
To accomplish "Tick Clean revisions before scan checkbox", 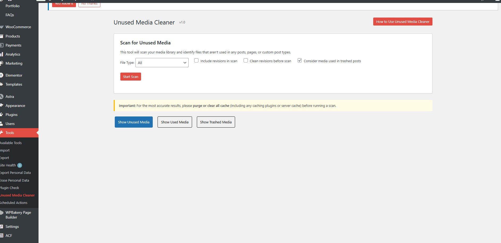I will pyautogui.click(x=246, y=61).
